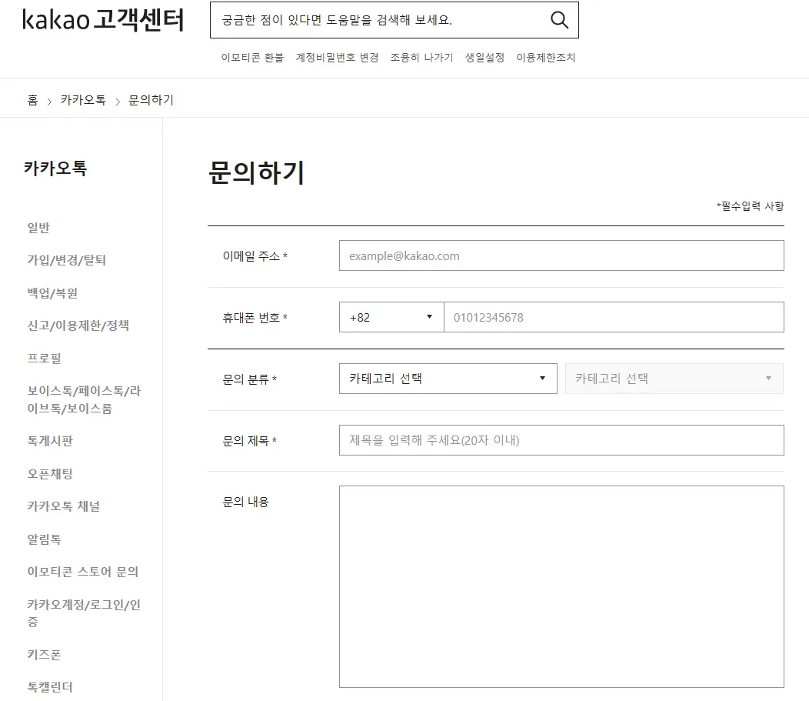Select 일반 in the sidebar
This screenshot has height=701, width=809.
coord(38,228)
